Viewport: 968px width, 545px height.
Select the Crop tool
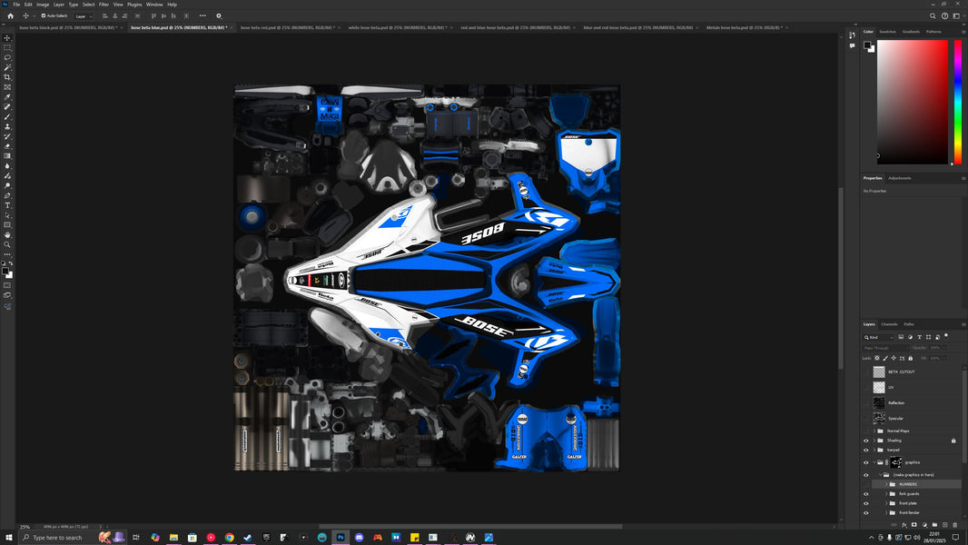pyautogui.click(x=7, y=77)
